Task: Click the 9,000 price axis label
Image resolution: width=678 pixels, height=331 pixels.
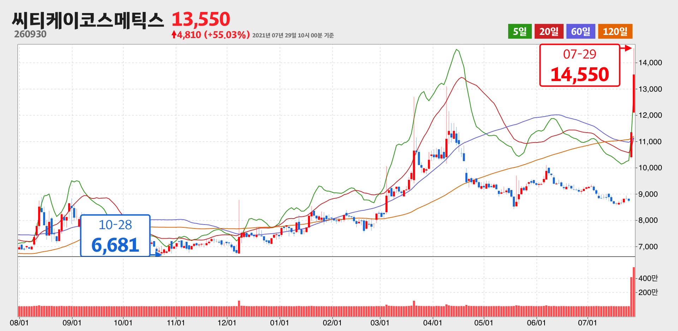Action: (x=648, y=194)
